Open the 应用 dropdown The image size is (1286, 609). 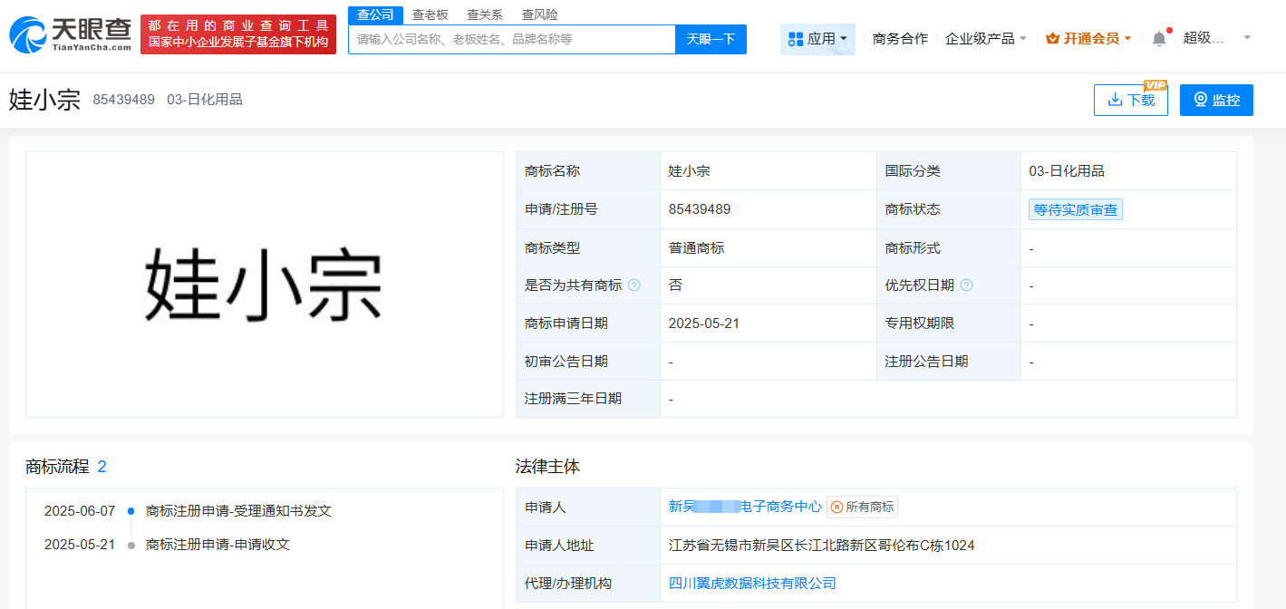[817, 38]
